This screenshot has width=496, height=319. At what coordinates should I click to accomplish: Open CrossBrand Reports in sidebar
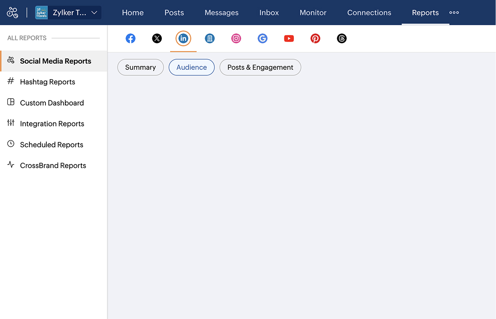(x=54, y=165)
